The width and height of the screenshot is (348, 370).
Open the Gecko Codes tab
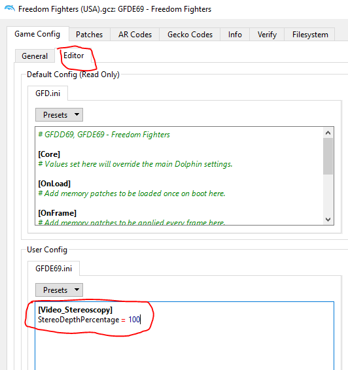190,35
